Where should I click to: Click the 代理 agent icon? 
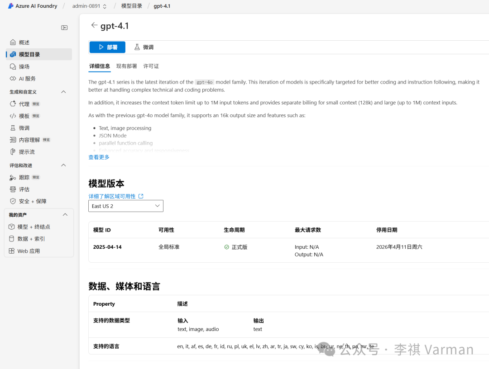(13, 104)
